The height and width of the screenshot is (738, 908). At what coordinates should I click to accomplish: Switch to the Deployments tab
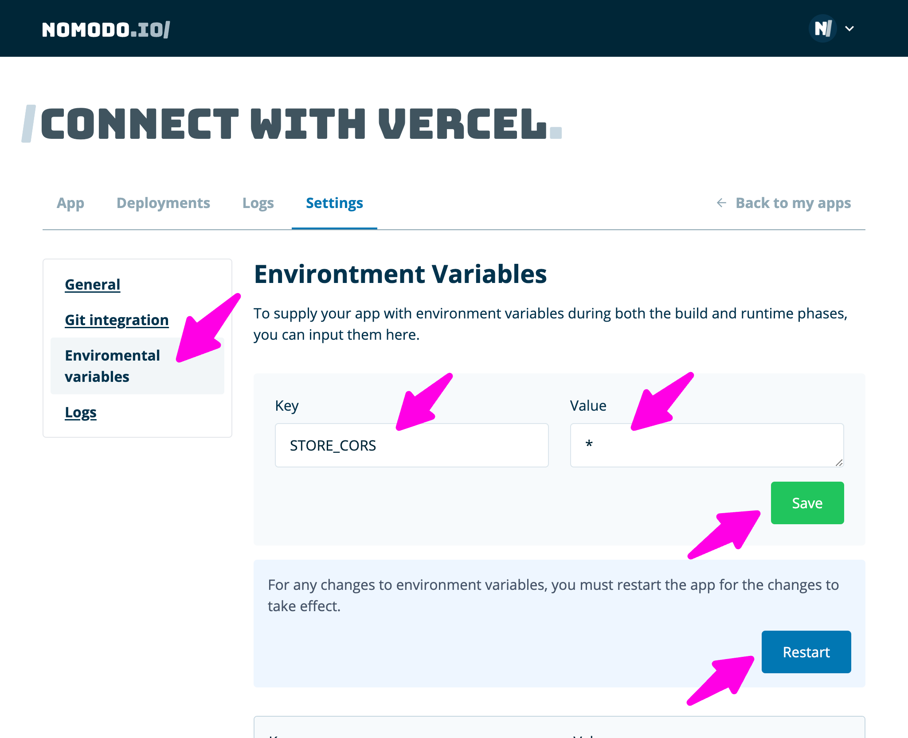163,203
